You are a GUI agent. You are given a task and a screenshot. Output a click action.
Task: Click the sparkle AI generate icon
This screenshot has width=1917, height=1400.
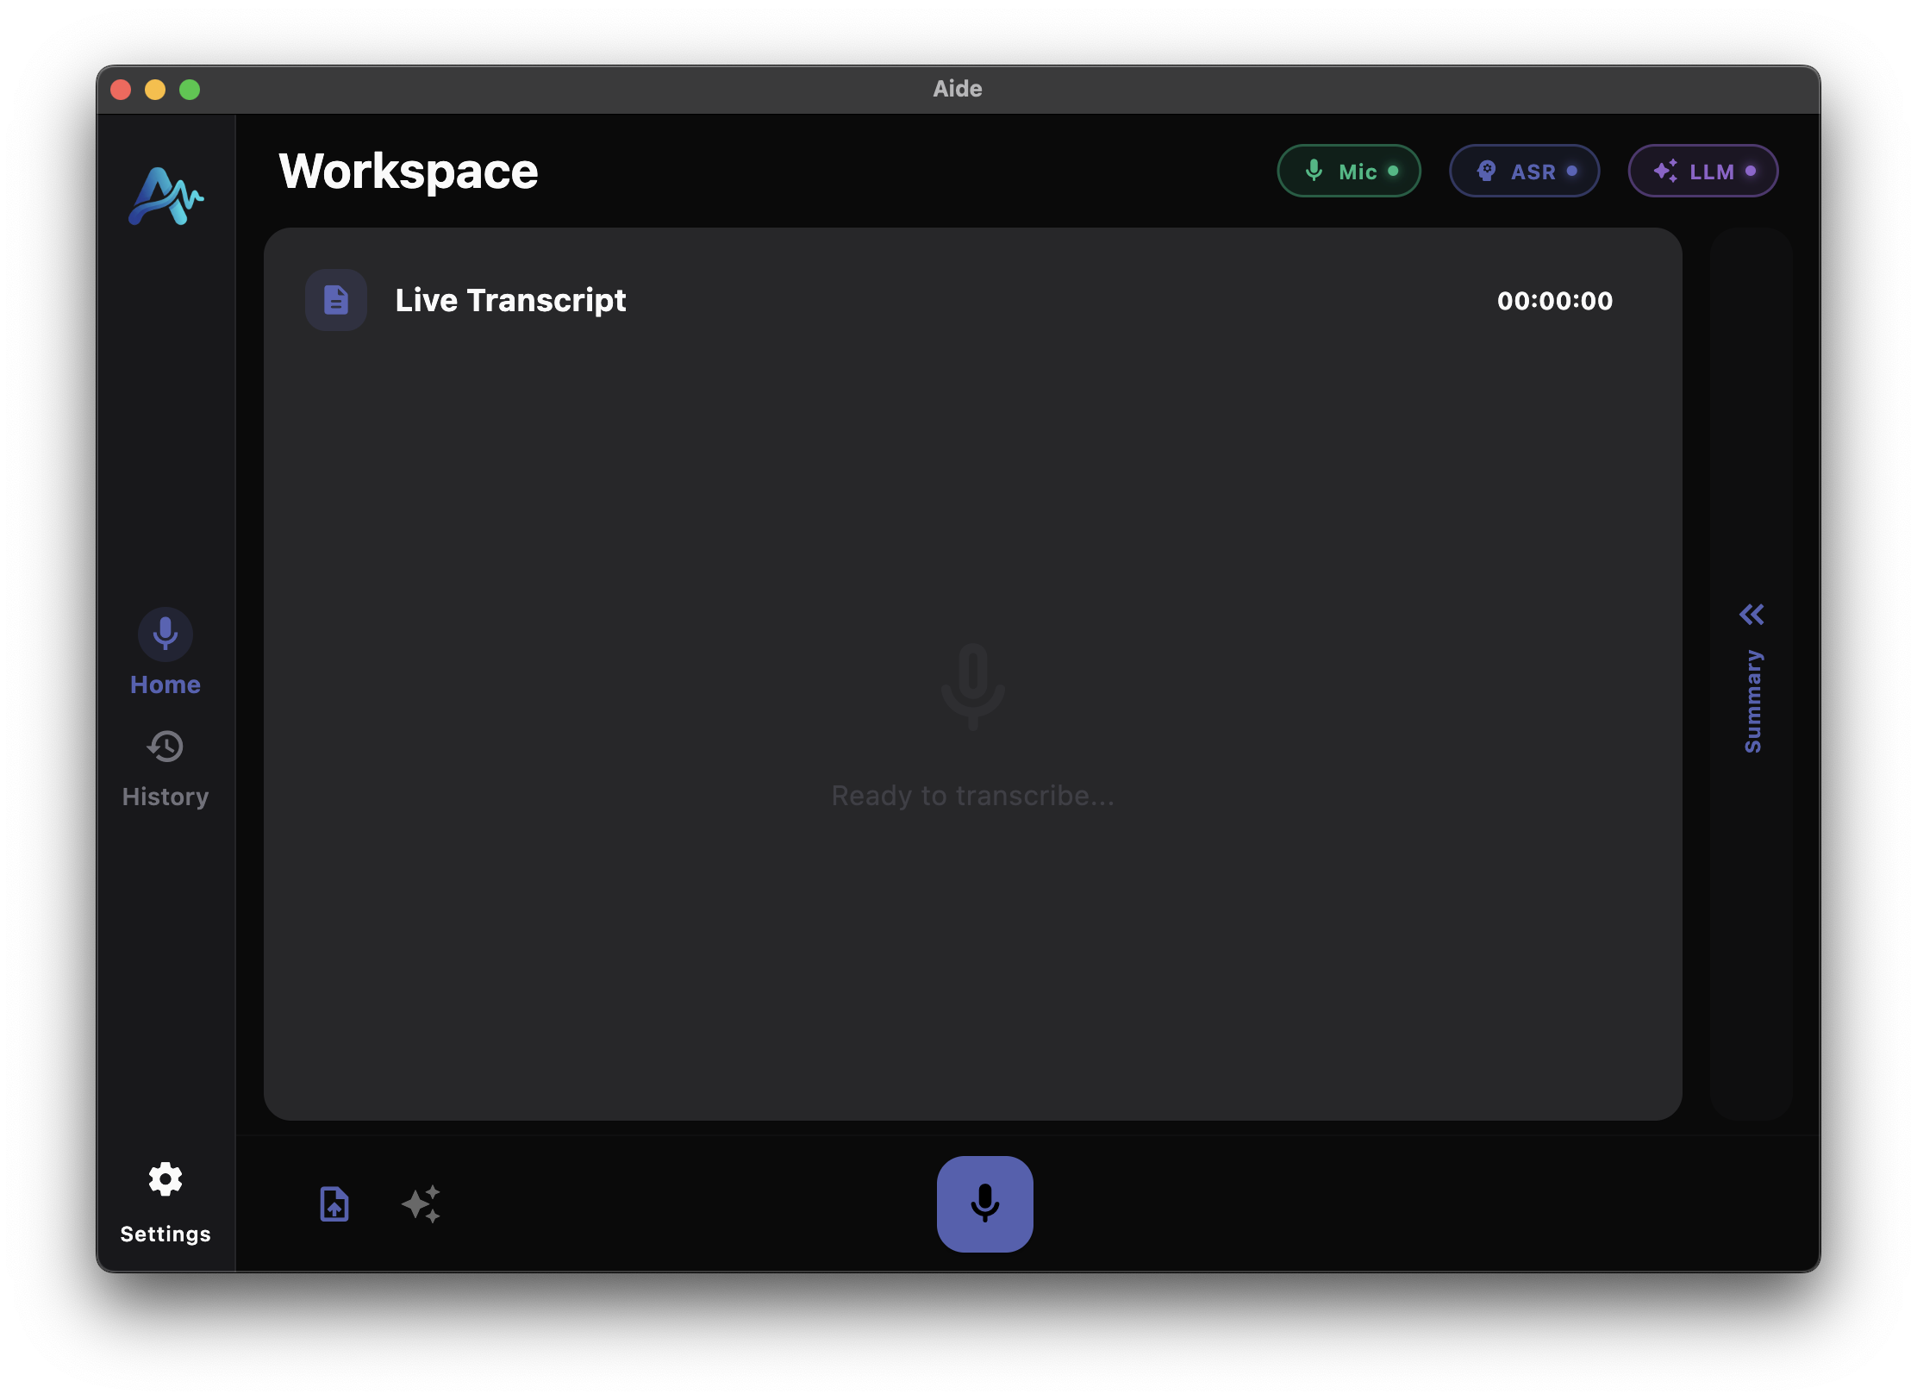tap(421, 1203)
